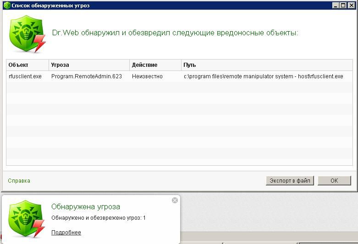The height and width of the screenshot is (244, 358).
Task: Sort by Путь column header
Action: 267,65
